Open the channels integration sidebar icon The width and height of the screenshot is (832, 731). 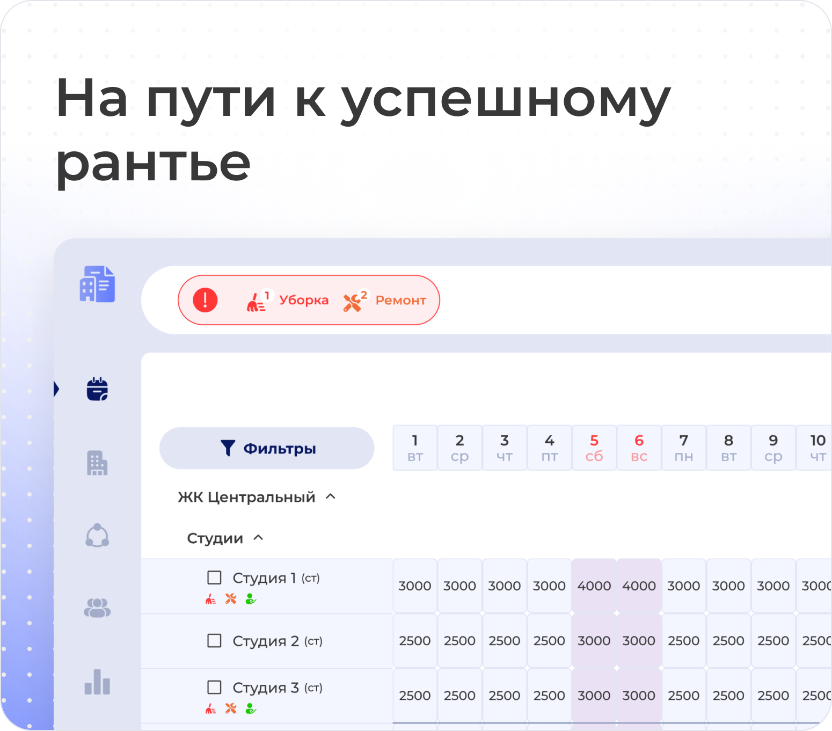[x=97, y=535]
